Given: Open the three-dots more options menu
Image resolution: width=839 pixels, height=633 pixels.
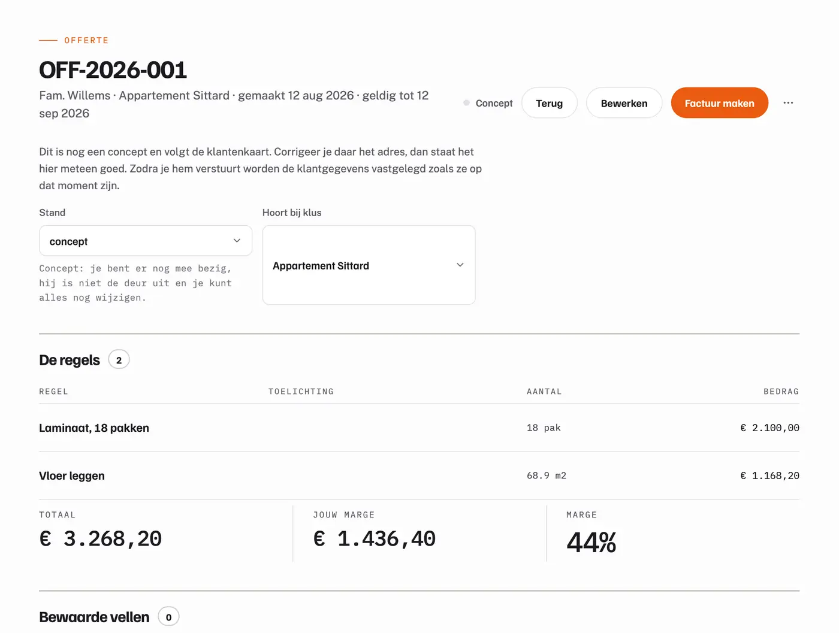Looking at the screenshot, I should [788, 103].
